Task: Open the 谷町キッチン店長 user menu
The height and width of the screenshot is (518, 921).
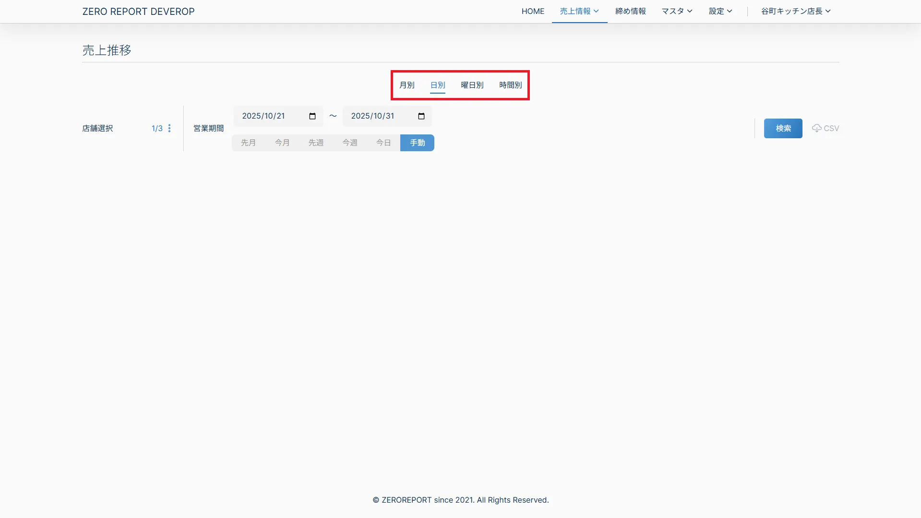Action: [795, 11]
